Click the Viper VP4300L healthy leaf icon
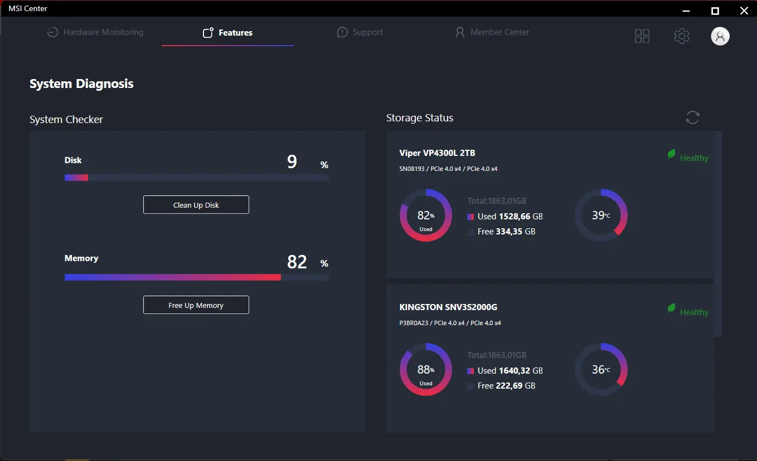This screenshot has height=461, width=757. tap(672, 154)
